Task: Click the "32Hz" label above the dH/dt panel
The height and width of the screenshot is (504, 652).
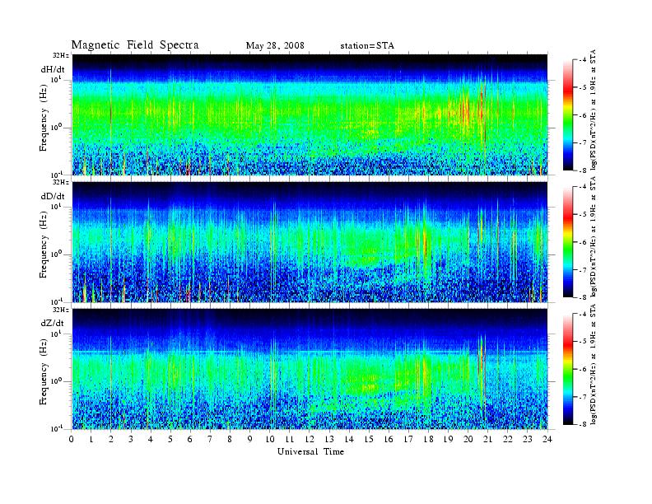Action: pyautogui.click(x=61, y=55)
